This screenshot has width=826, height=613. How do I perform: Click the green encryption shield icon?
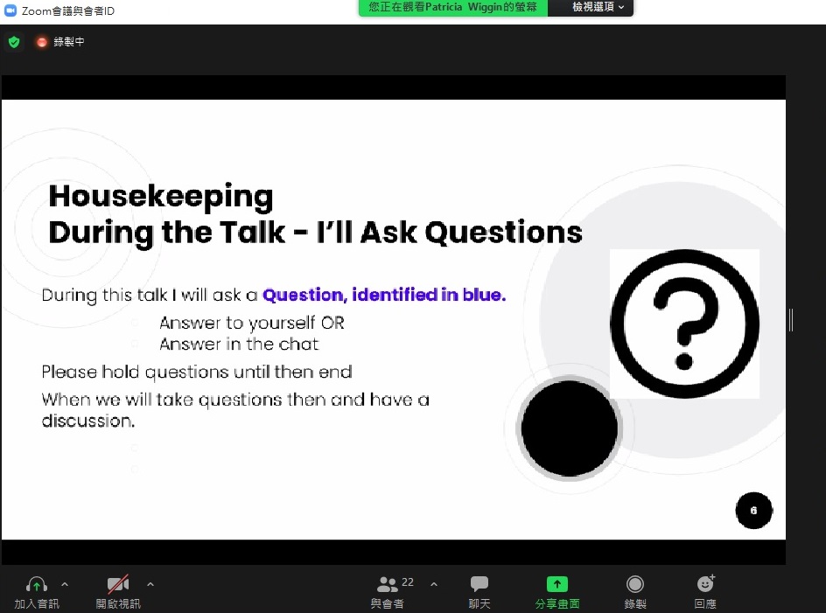click(x=13, y=42)
